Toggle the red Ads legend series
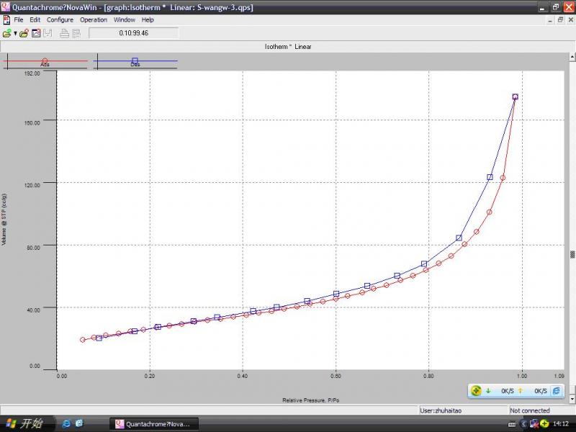Image resolution: width=576 pixels, height=432 pixels. [x=45, y=62]
